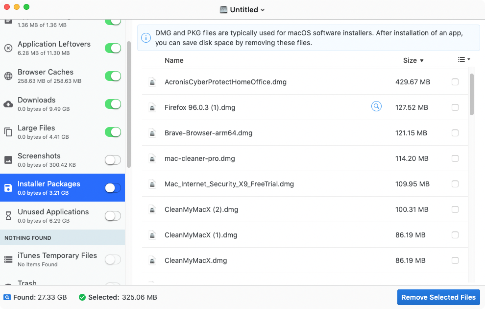Click the 0.0 bytes of 3.21 GB label
This screenshot has height=309, width=485.
coord(43,193)
